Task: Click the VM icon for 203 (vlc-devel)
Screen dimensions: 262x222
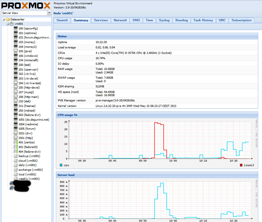Action: [x=16, y=78]
